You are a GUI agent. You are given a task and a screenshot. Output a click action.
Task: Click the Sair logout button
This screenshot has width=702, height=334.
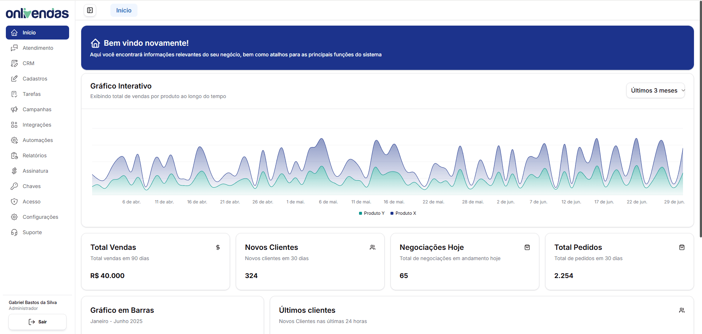pyautogui.click(x=37, y=322)
